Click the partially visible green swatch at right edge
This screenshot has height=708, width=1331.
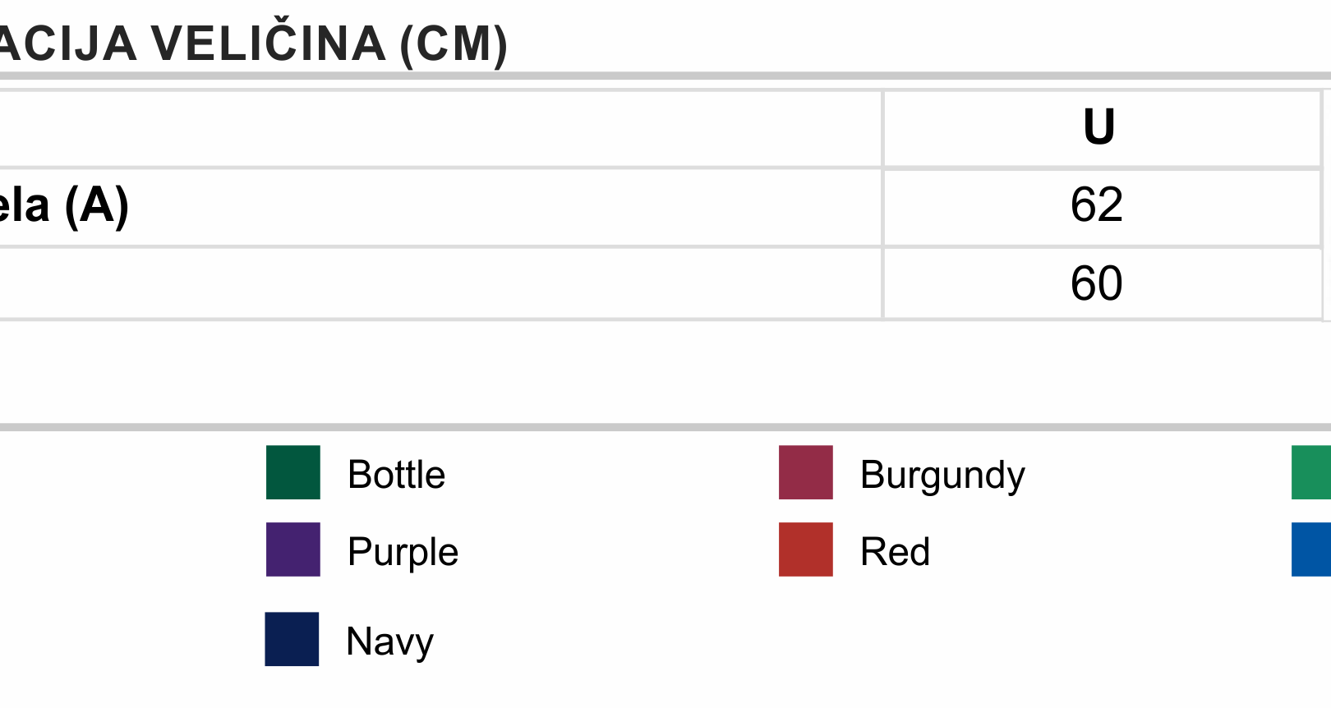pos(1311,472)
